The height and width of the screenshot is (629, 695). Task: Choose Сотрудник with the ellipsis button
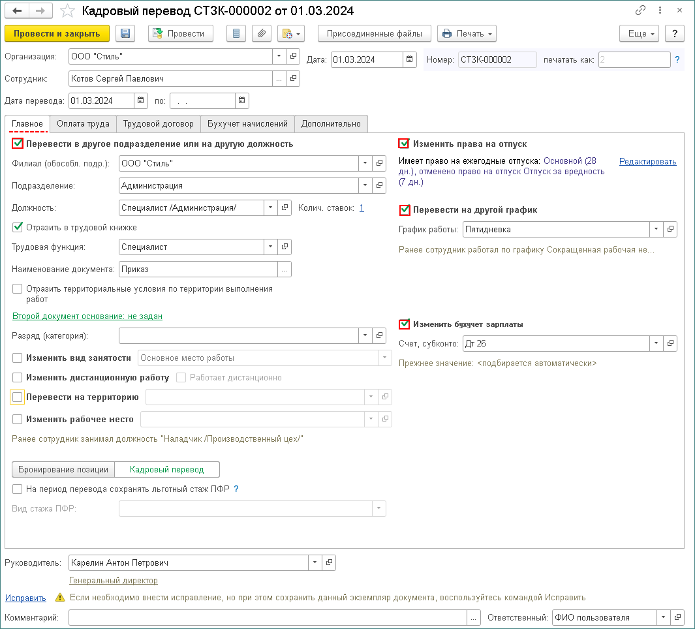279,78
